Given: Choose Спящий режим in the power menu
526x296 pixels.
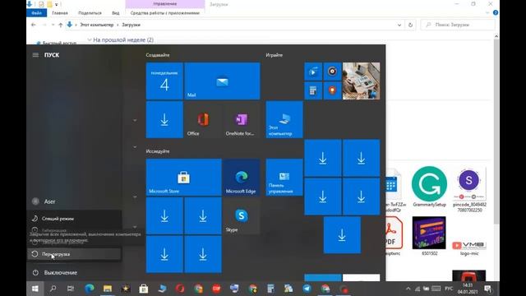Looking at the screenshot, I should tap(74, 219).
